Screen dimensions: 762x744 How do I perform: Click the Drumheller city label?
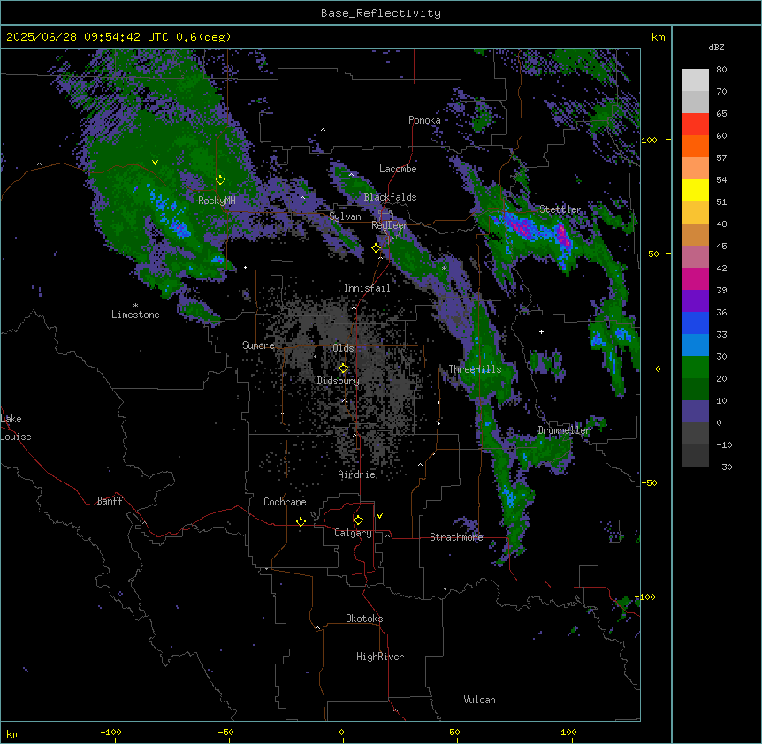pyautogui.click(x=564, y=430)
